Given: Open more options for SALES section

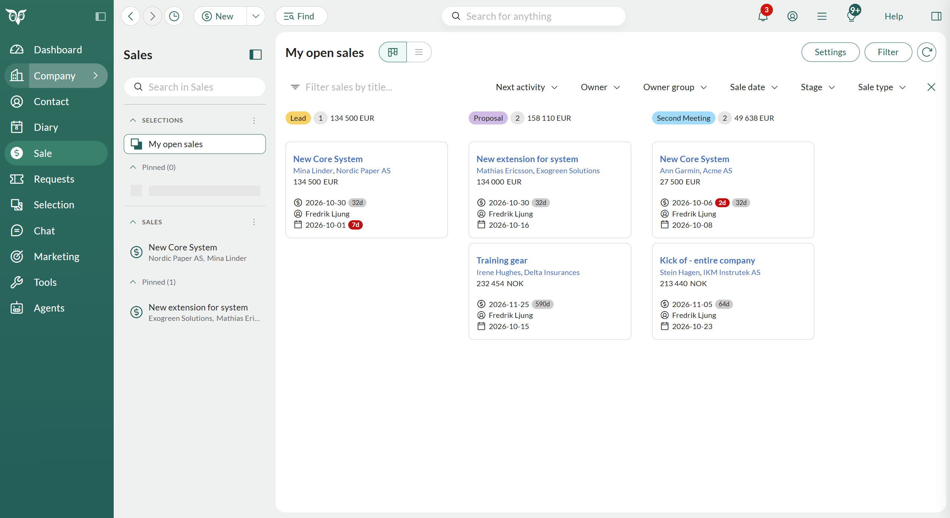Looking at the screenshot, I should [254, 222].
